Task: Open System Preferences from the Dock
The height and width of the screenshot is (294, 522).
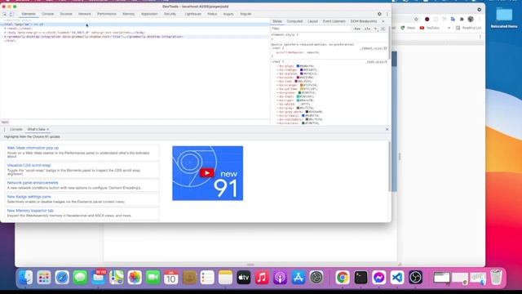Action: [x=316, y=278]
